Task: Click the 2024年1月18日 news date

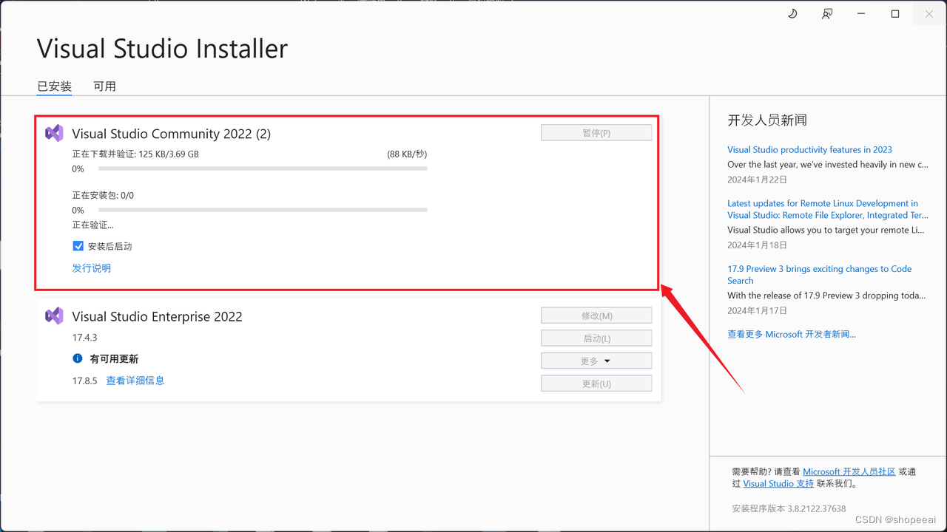Action: [757, 245]
